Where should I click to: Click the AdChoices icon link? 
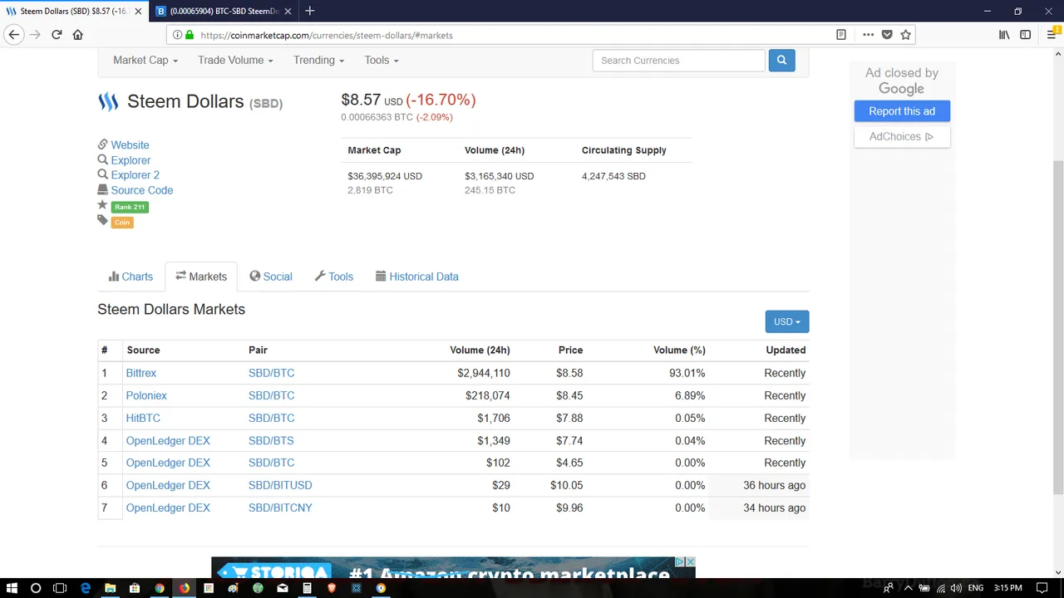pyautogui.click(x=902, y=136)
